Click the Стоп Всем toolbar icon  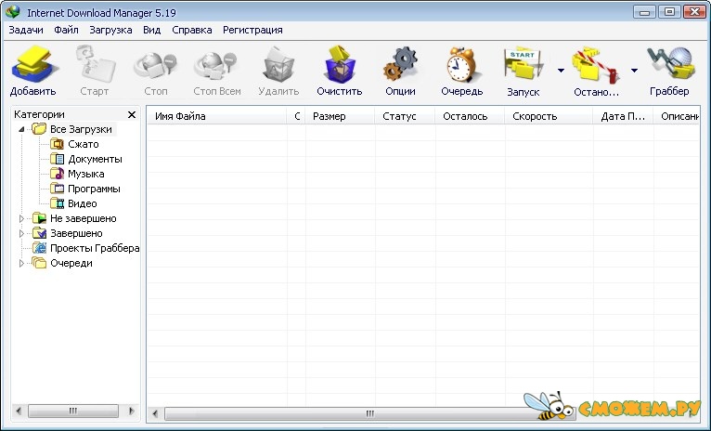click(216, 66)
